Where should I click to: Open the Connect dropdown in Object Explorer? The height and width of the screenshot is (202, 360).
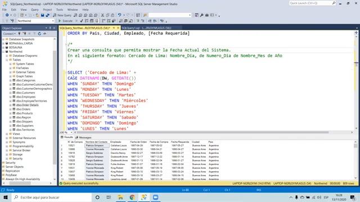(x=10, y=34)
